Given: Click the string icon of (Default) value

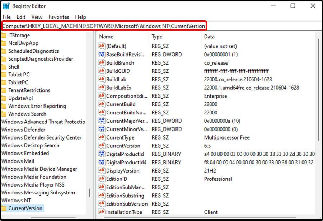Looking at the screenshot, I should tap(102, 46).
